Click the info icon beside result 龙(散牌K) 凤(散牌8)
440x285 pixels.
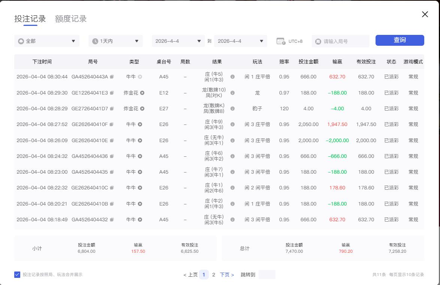pos(232,108)
